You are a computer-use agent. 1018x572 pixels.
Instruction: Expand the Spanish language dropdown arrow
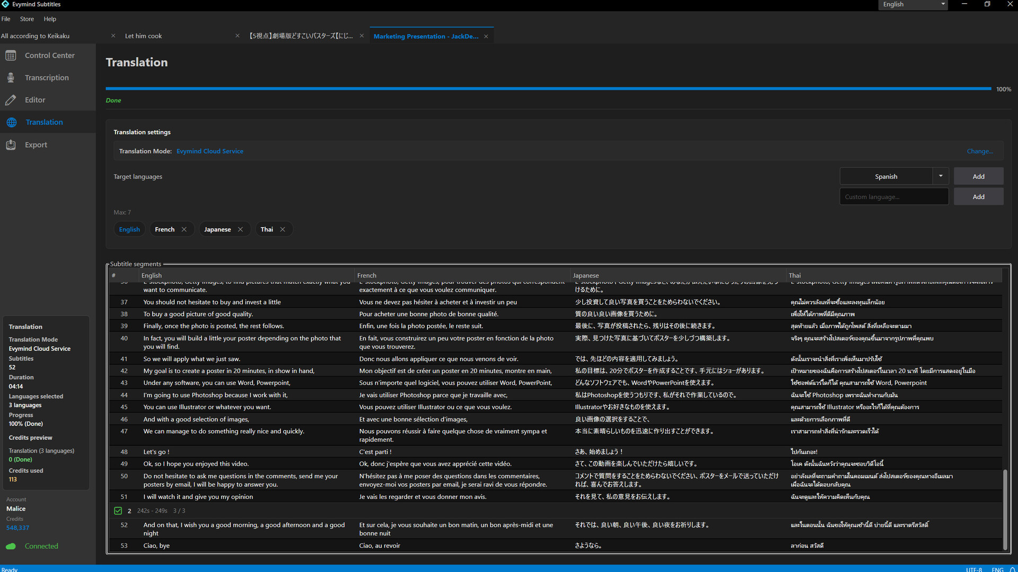[941, 176]
